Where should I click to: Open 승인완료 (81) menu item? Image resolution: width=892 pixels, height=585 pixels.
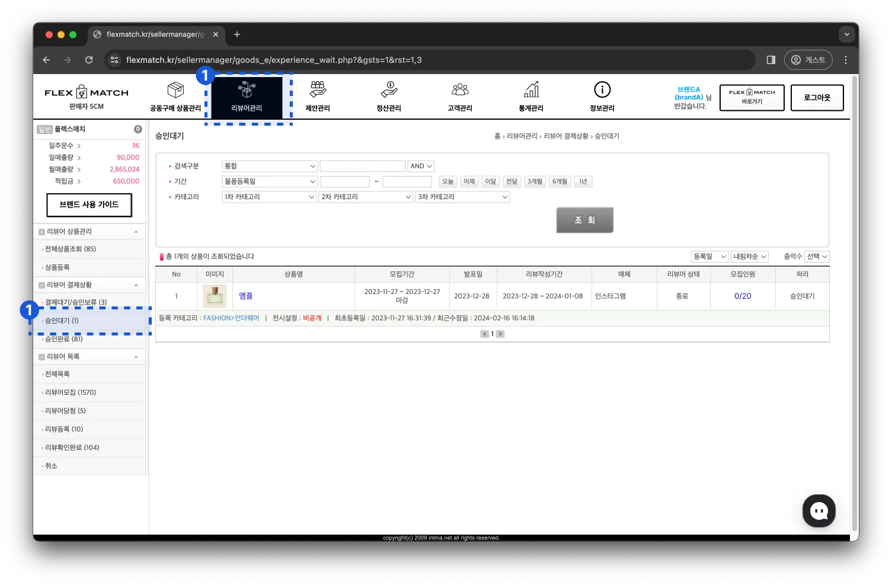click(64, 339)
